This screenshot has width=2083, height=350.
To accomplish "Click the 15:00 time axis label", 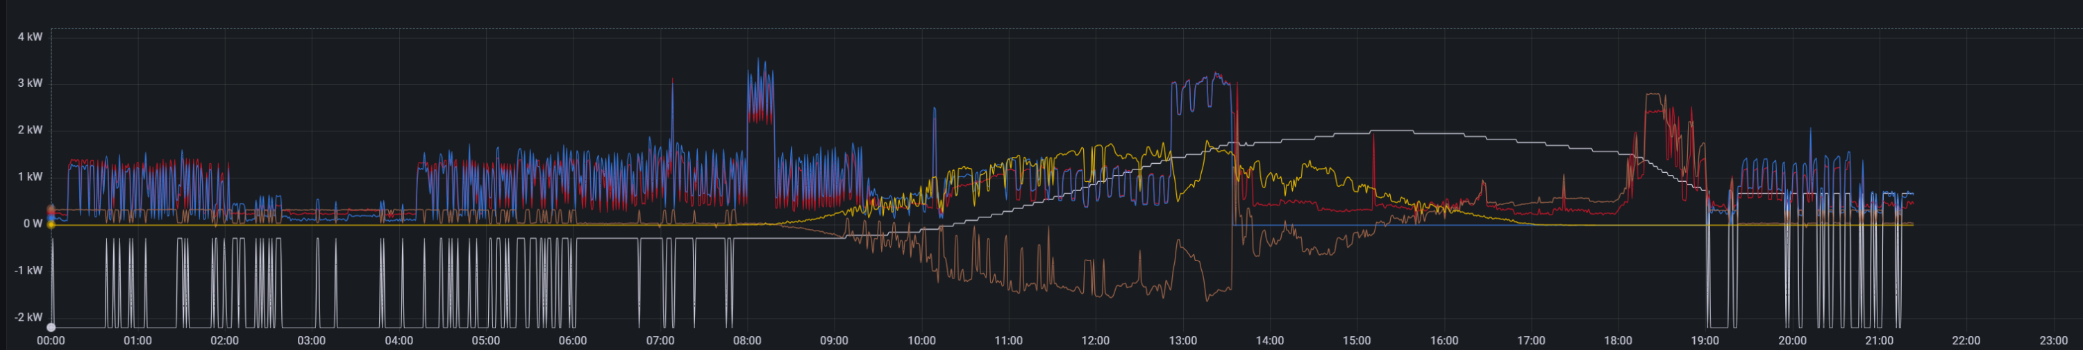I will click(1356, 341).
